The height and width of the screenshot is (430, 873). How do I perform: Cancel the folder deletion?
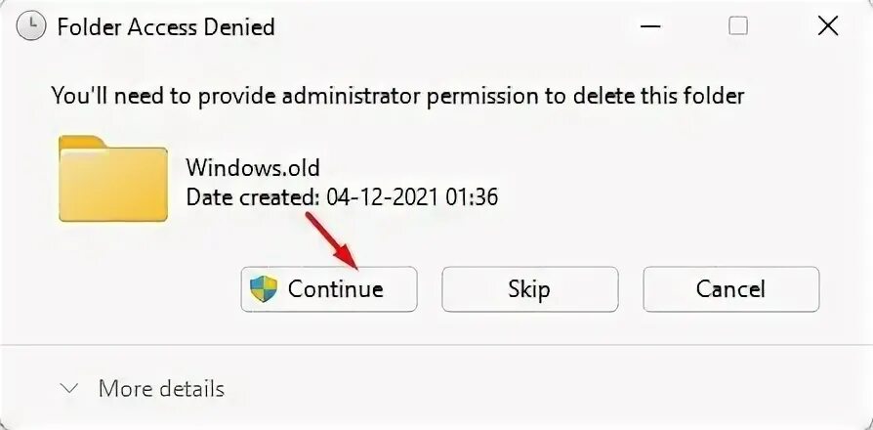coord(730,289)
